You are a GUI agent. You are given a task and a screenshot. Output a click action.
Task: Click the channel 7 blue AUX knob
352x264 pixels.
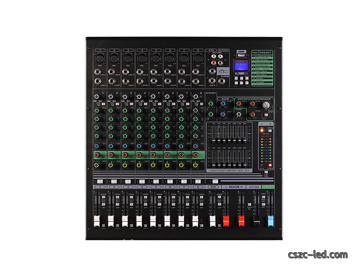pyautogui.click(x=181, y=147)
